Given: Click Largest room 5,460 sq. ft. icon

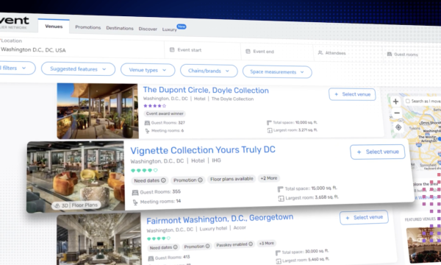Looking at the screenshot, I should point(279,261).
